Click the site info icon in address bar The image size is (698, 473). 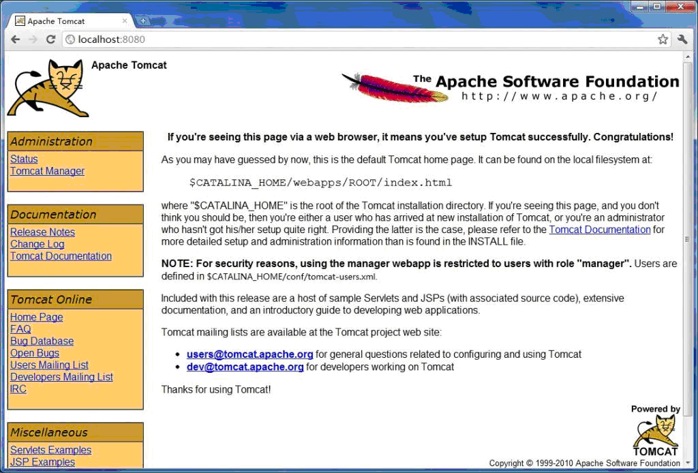coord(70,39)
